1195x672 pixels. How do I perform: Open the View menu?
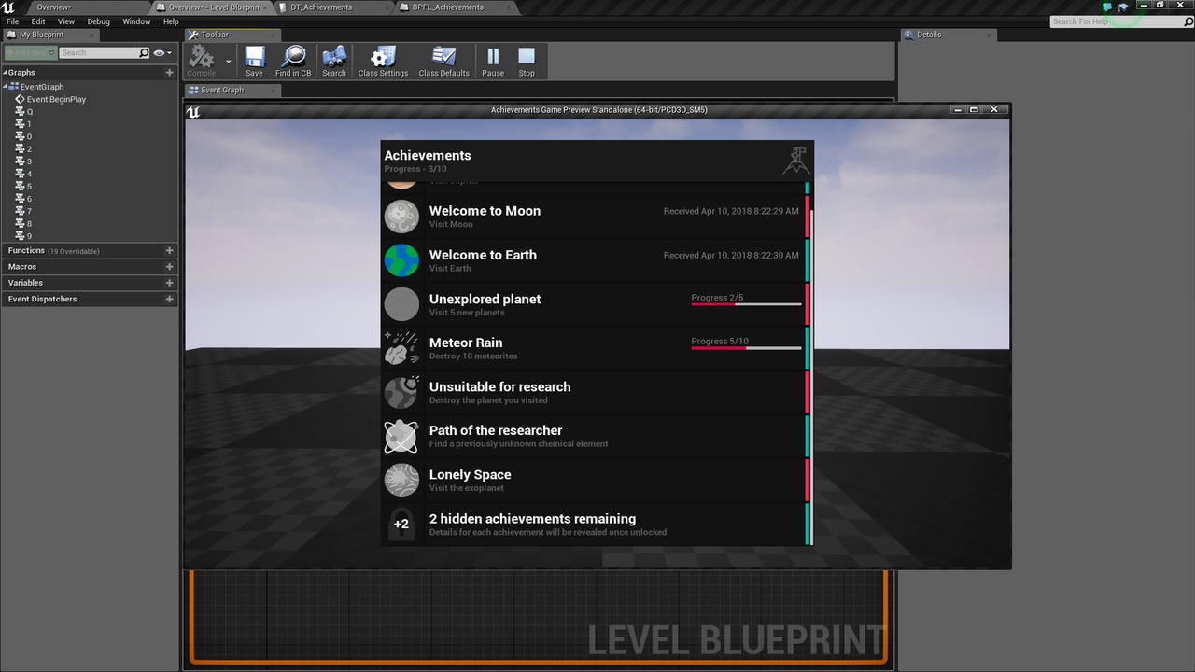click(x=66, y=21)
